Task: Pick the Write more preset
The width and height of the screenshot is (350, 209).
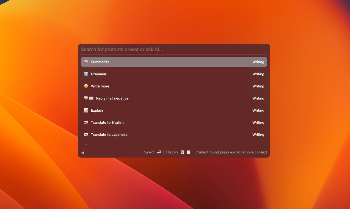Action: coord(174,86)
